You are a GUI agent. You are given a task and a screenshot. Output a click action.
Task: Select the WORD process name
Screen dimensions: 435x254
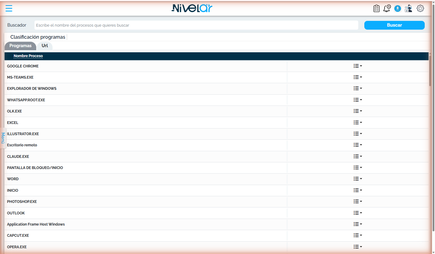click(x=13, y=179)
